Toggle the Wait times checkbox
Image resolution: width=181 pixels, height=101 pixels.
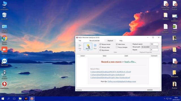117,44
